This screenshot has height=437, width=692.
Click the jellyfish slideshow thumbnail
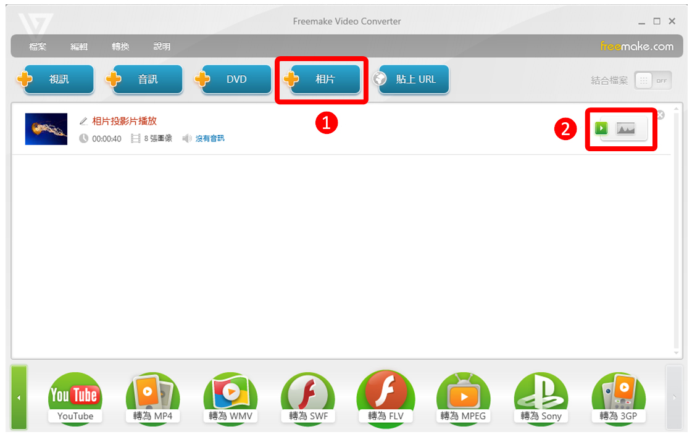pos(46,129)
